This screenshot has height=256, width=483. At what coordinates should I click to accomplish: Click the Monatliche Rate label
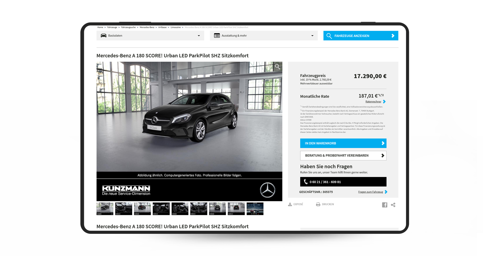[x=315, y=97]
